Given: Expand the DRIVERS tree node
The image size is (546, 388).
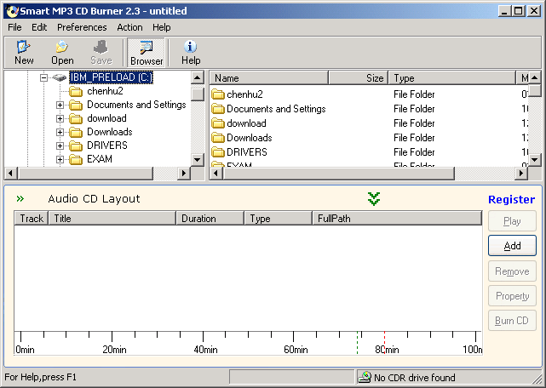Looking at the screenshot, I should pyautogui.click(x=60, y=145).
